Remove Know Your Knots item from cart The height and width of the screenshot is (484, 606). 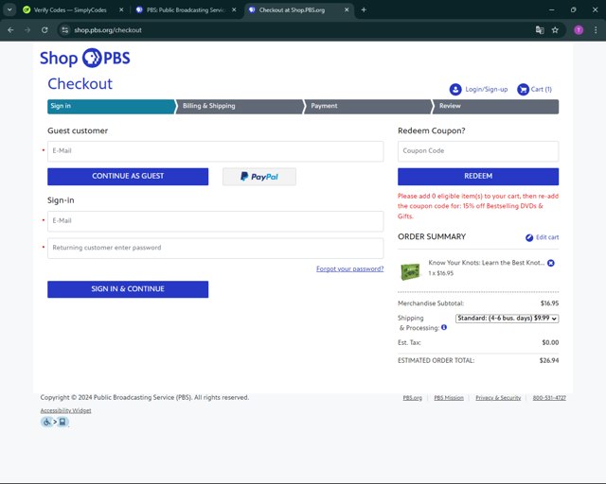[551, 263]
